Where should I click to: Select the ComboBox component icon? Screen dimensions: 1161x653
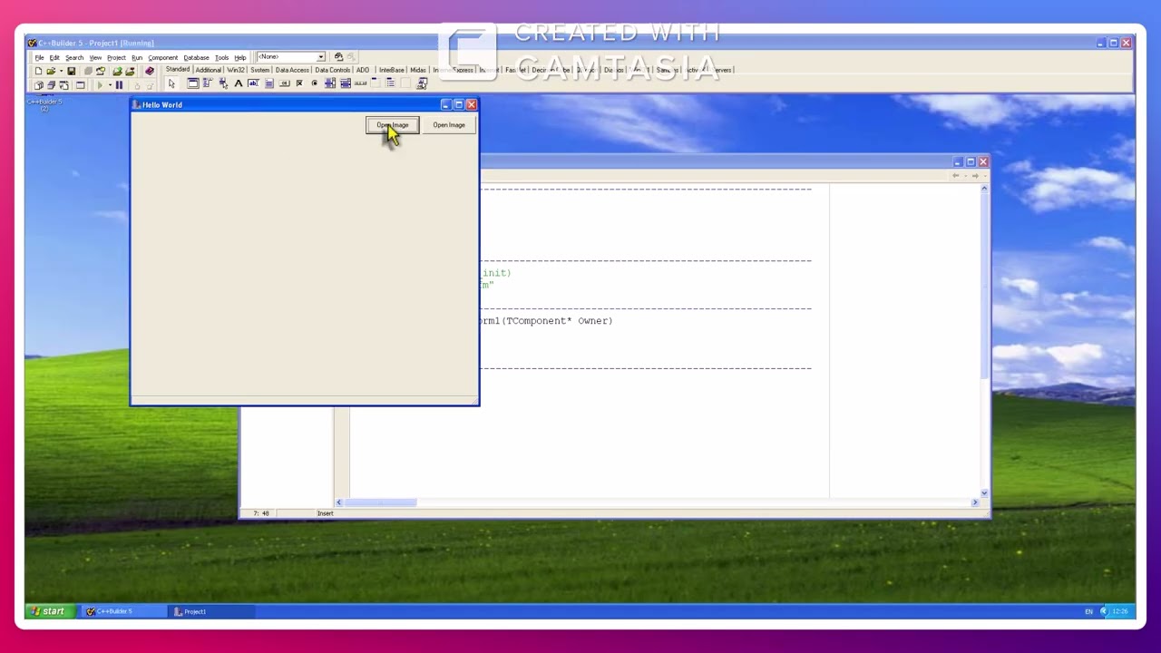point(346,83)
